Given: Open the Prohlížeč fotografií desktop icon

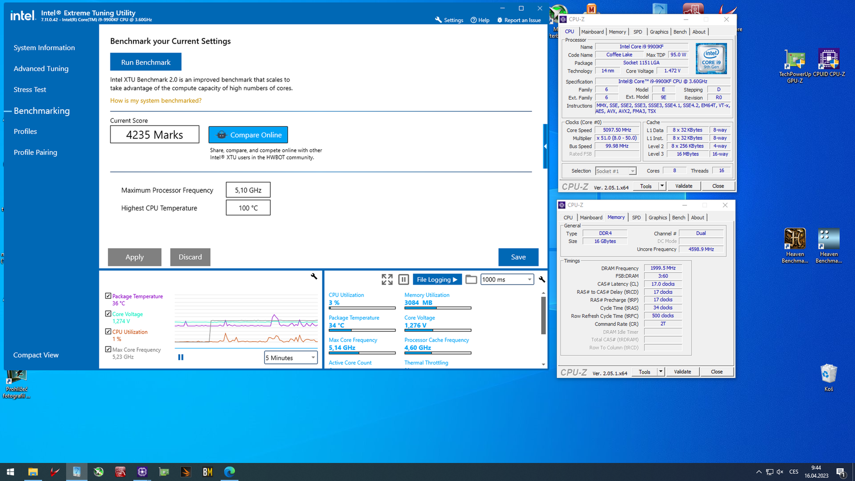Looking at the screenshot, I should 16,384.
